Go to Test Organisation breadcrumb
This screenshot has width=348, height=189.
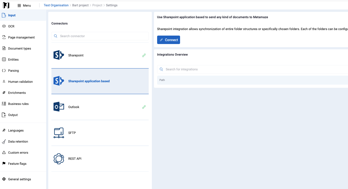[x=56, y=5]
